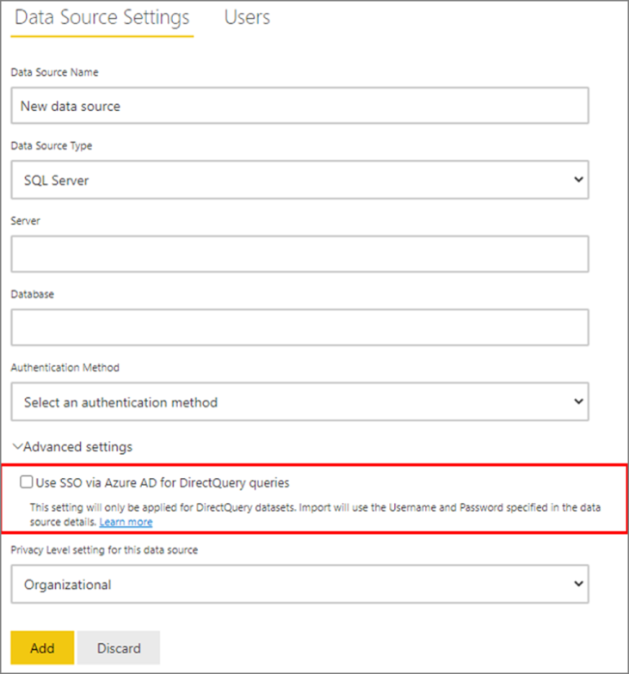Open the Privacy Level dropdown showing Organizational
This screenshot has height=674, width=629.
point(299,585)
